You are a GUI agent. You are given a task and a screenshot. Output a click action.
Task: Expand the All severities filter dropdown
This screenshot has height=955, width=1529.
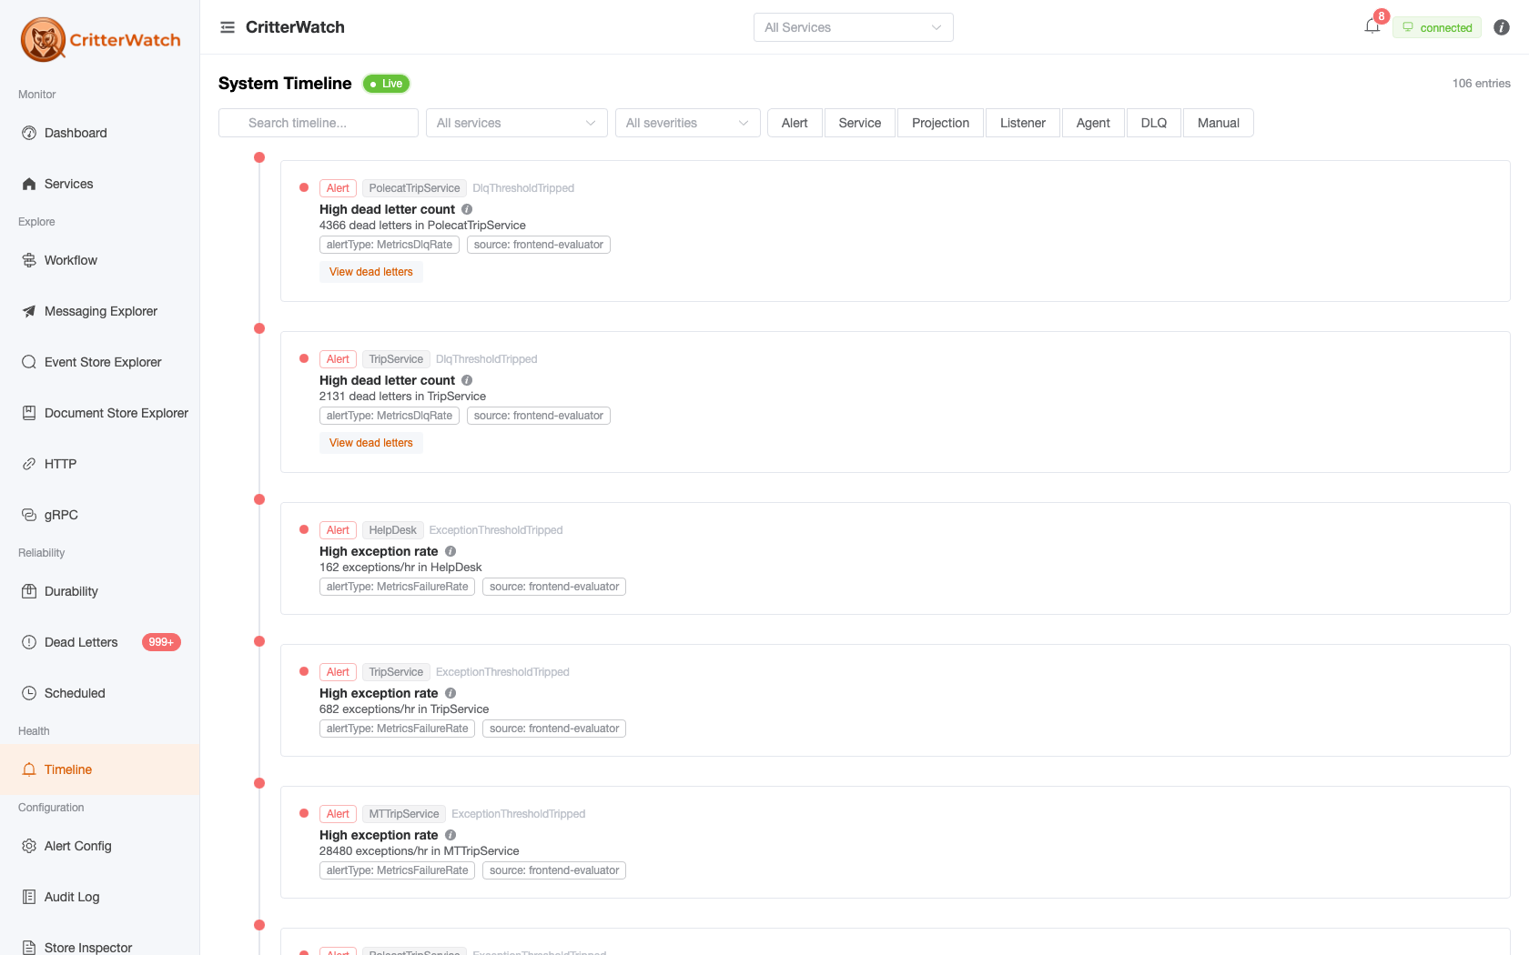pos(688,123)
